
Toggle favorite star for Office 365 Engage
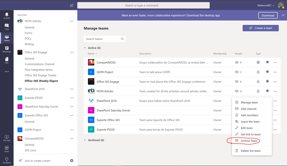click(267, 81)
